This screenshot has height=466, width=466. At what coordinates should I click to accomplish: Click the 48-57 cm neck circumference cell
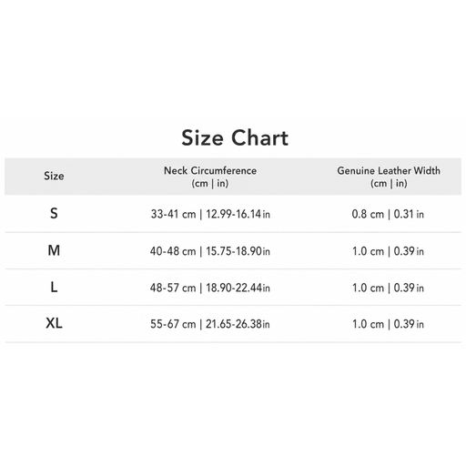click(210, 288)
